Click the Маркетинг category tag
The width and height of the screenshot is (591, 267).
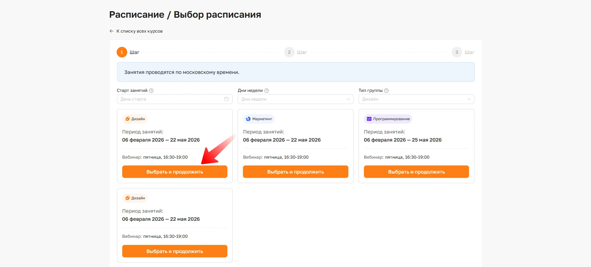coord(259,119)
